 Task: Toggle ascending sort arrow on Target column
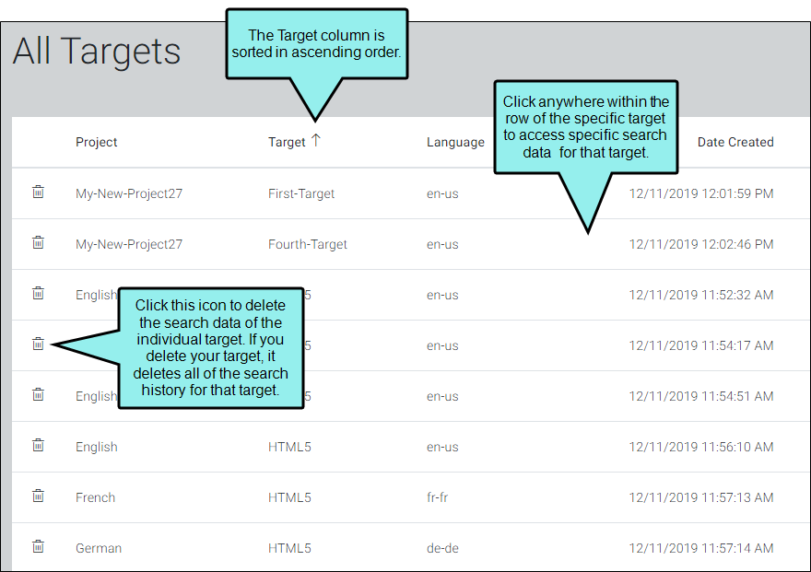coord(316,141)
